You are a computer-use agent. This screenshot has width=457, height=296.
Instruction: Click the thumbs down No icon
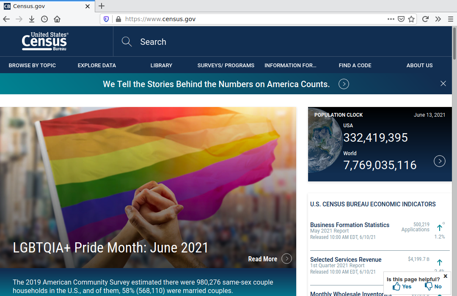[428, 286]
